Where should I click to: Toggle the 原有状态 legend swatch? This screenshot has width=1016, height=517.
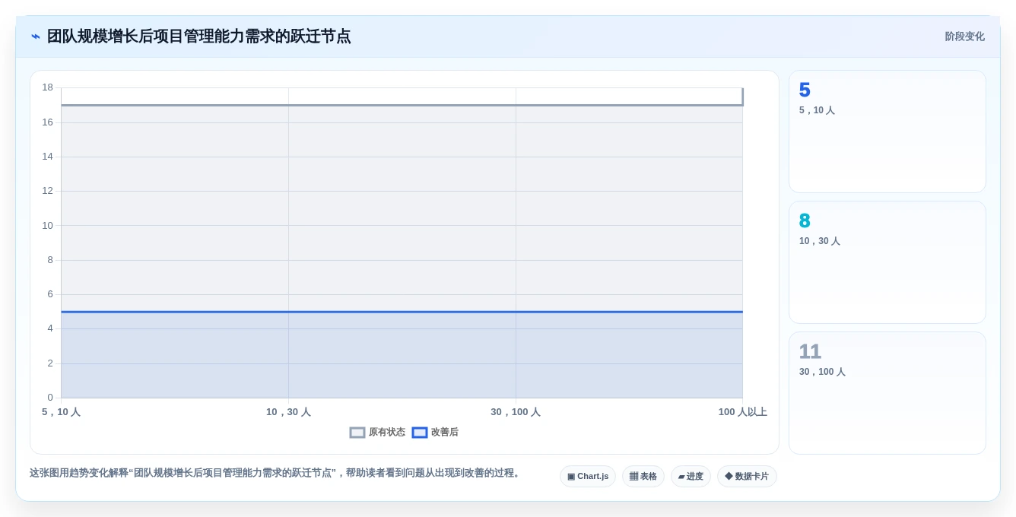tap(357, 433)
